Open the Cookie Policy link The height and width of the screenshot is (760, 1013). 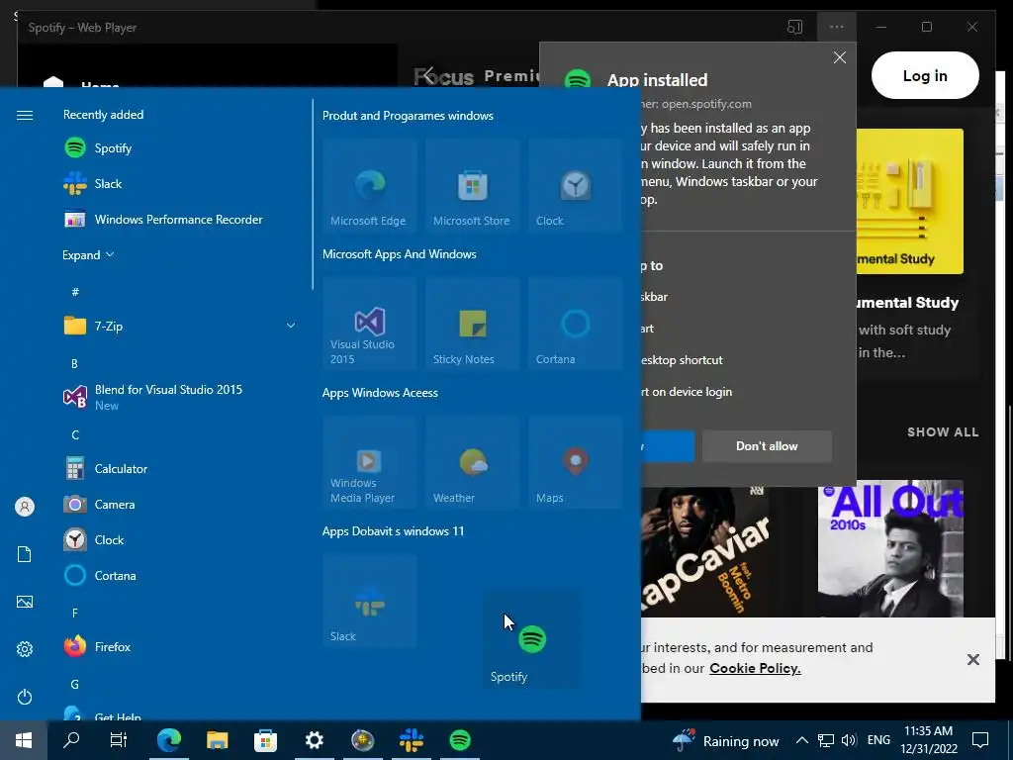[755, 668]
